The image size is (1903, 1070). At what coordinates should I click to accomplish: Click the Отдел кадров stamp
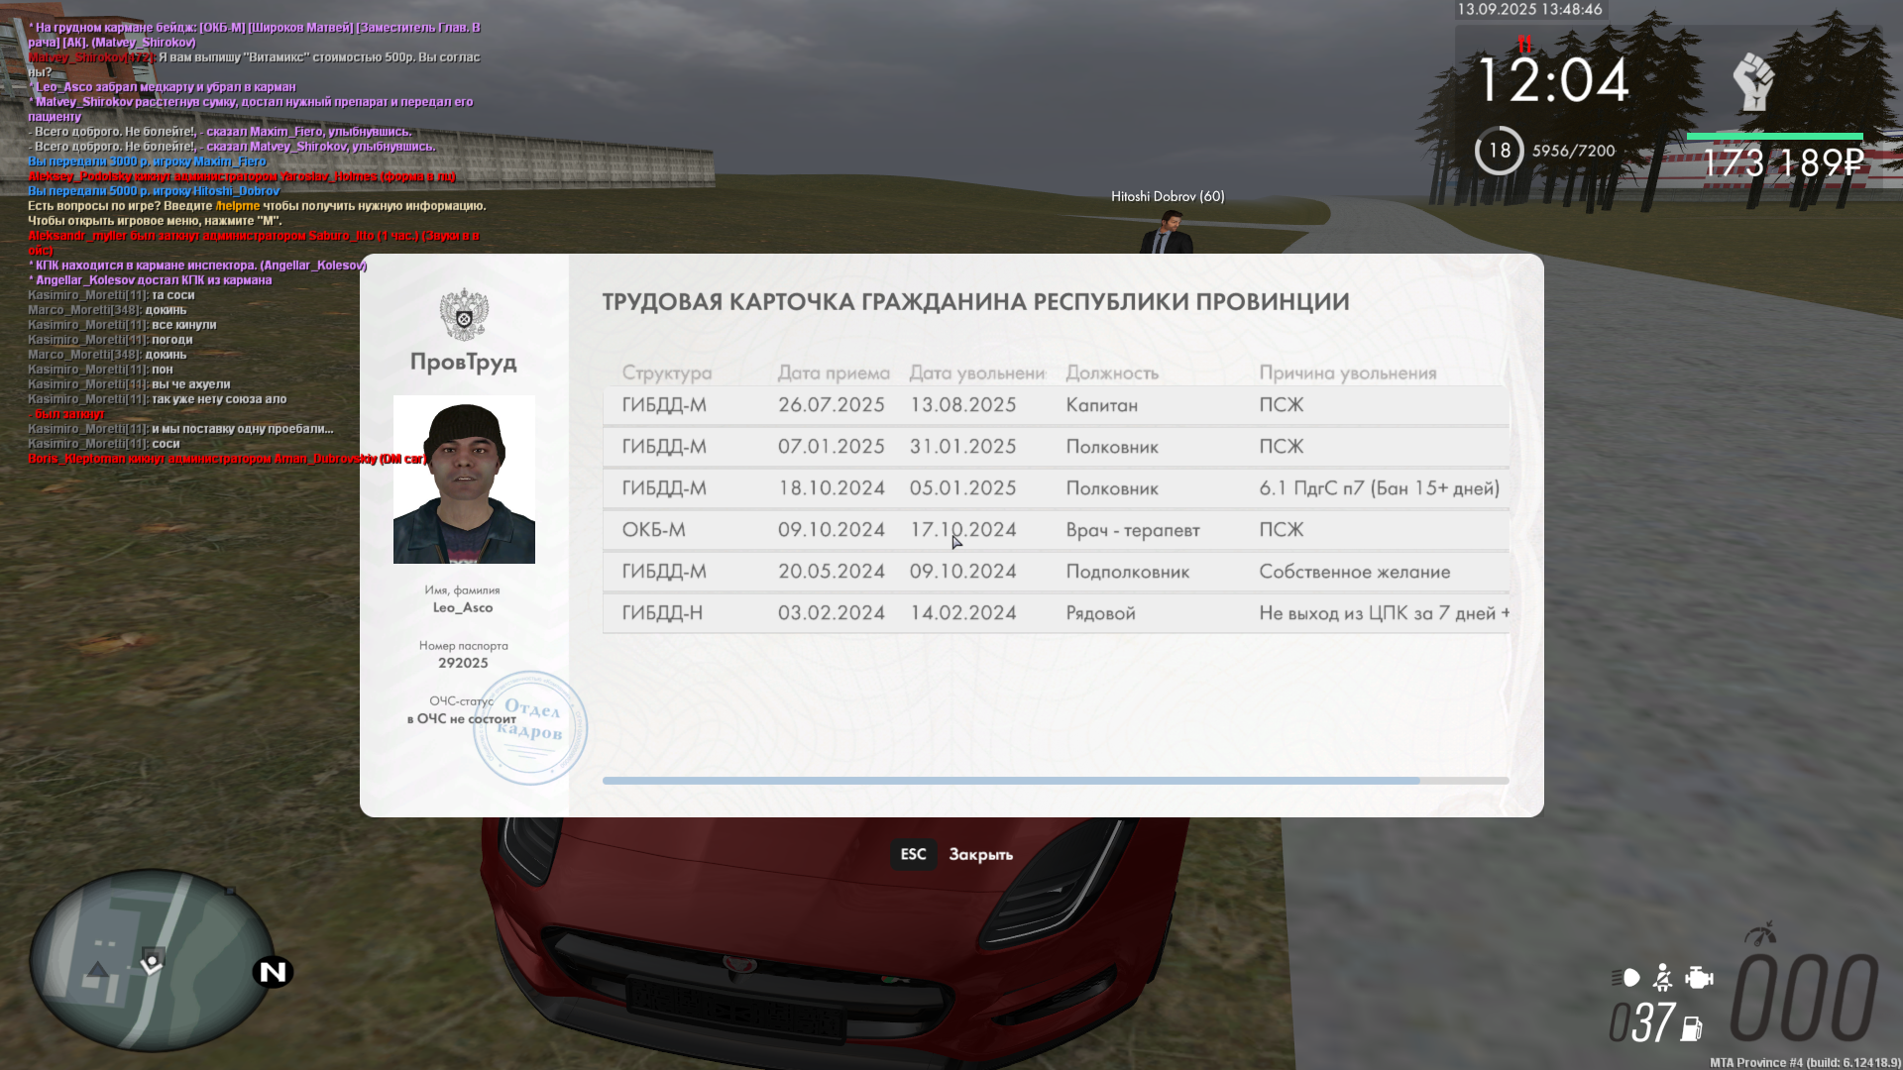pyautogui.click(x=530, y=728)
